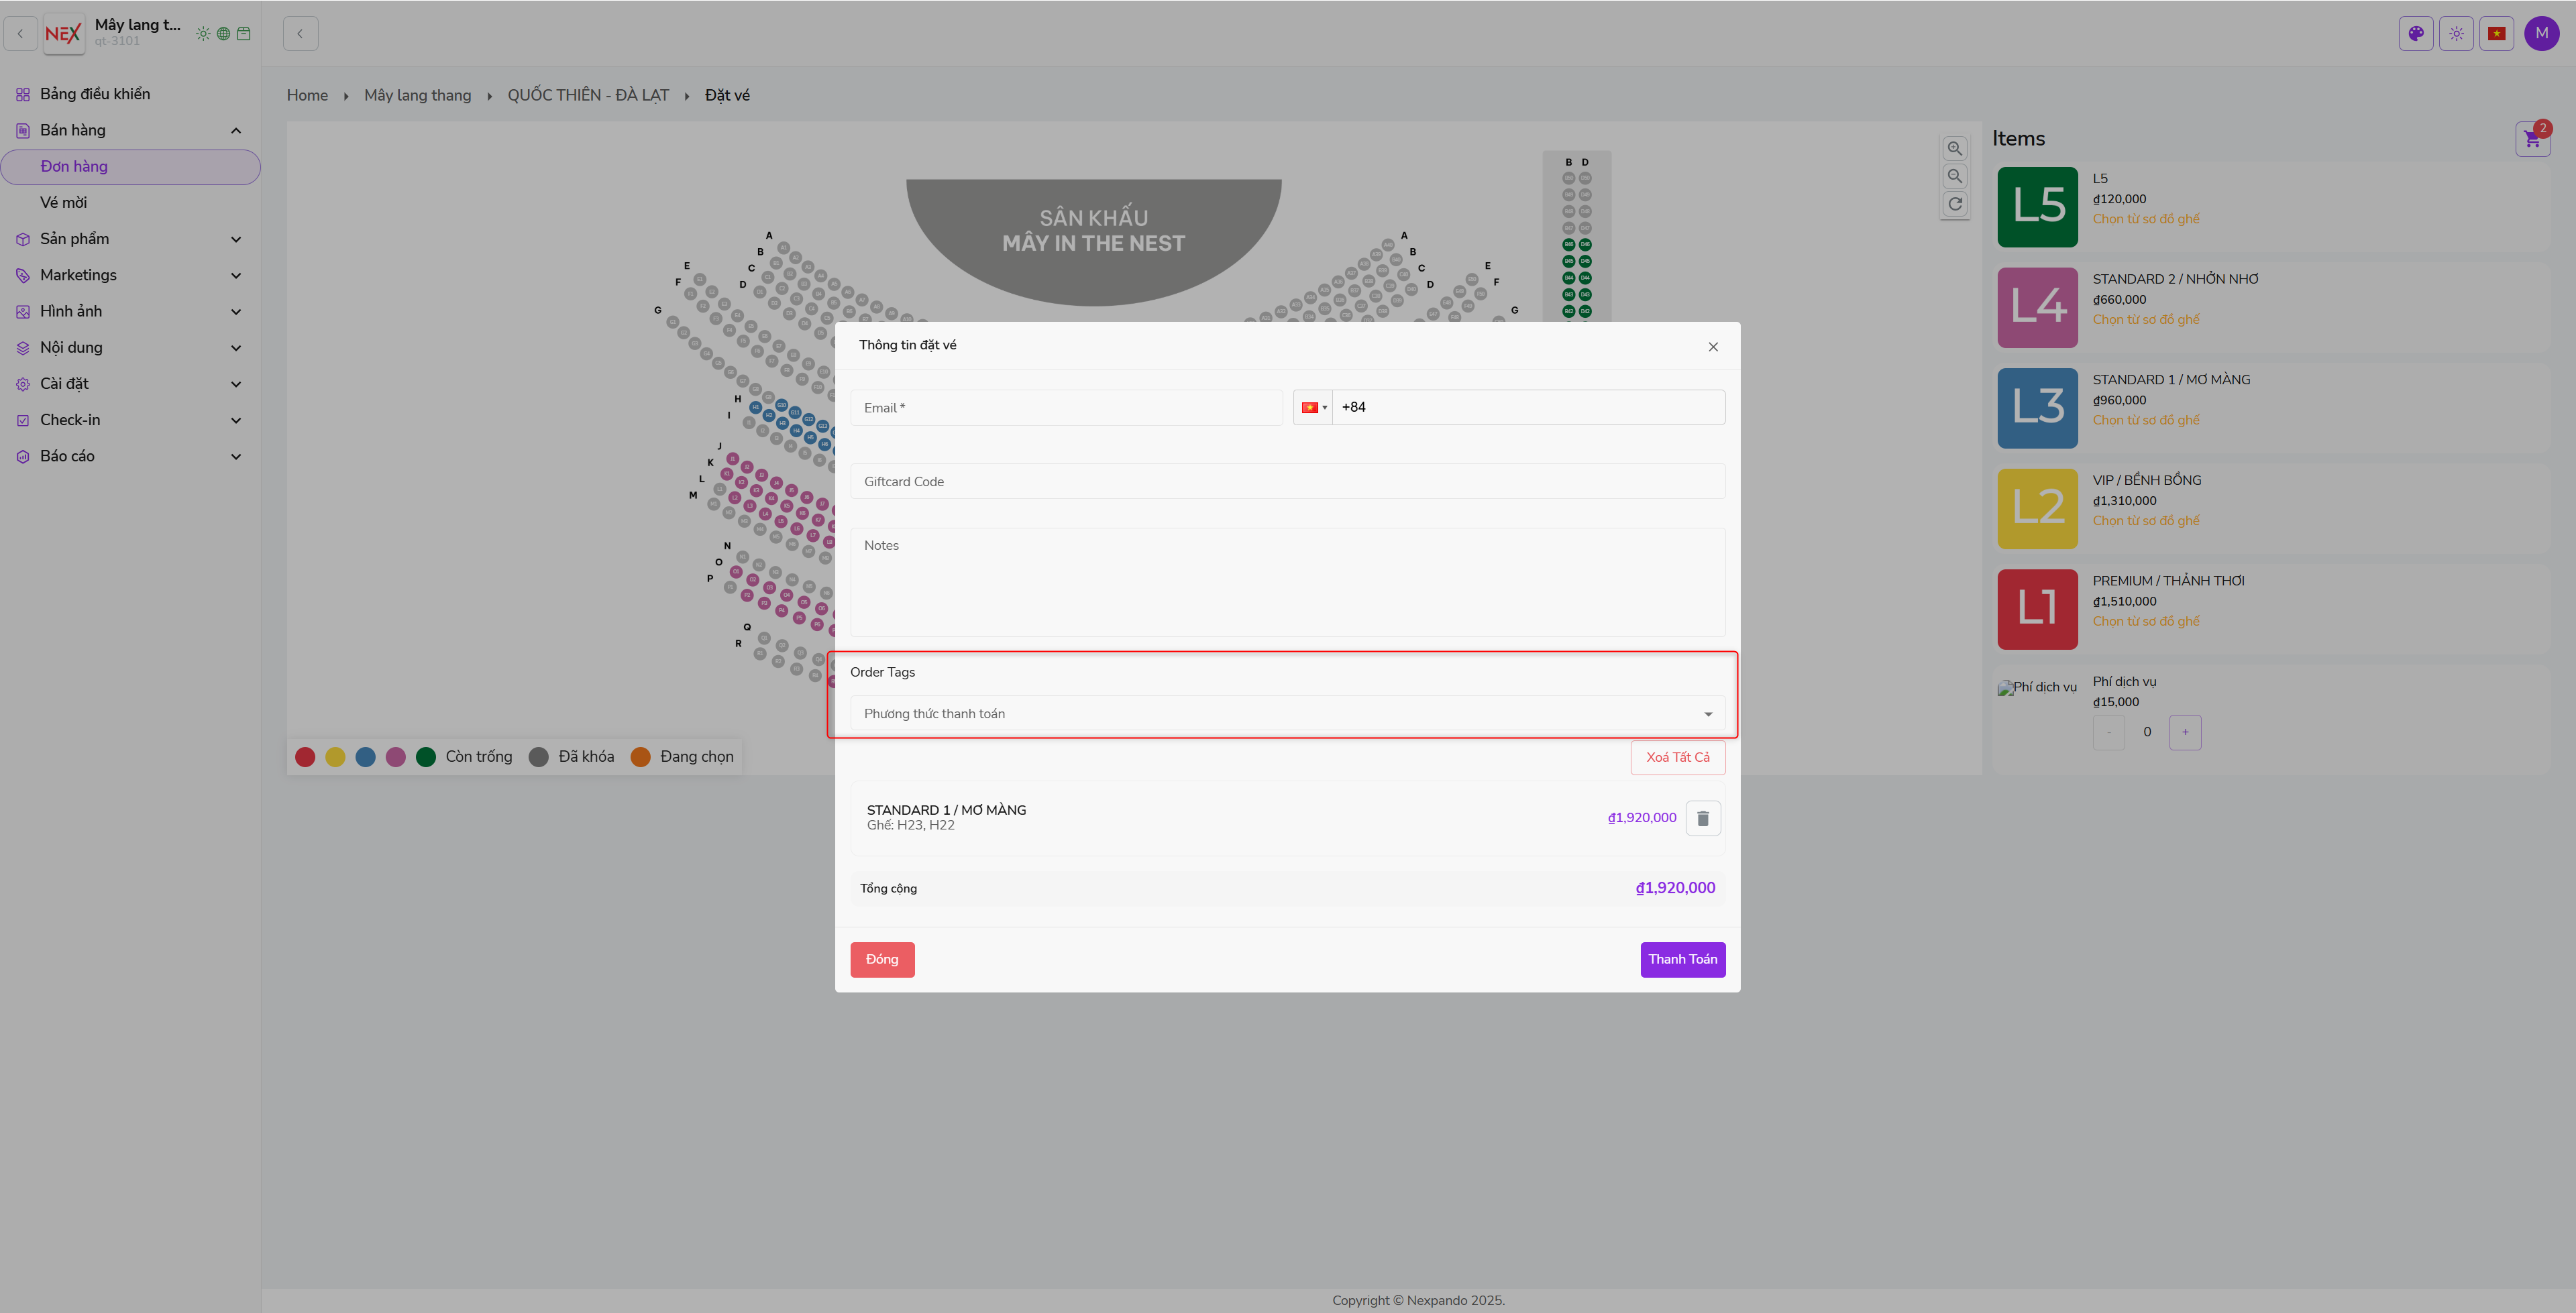
Task: Click the Email input field
Action: pos(1066,408)
